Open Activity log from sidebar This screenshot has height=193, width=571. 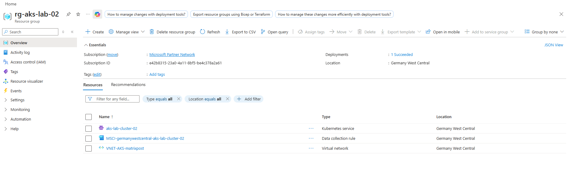(20, 52)
